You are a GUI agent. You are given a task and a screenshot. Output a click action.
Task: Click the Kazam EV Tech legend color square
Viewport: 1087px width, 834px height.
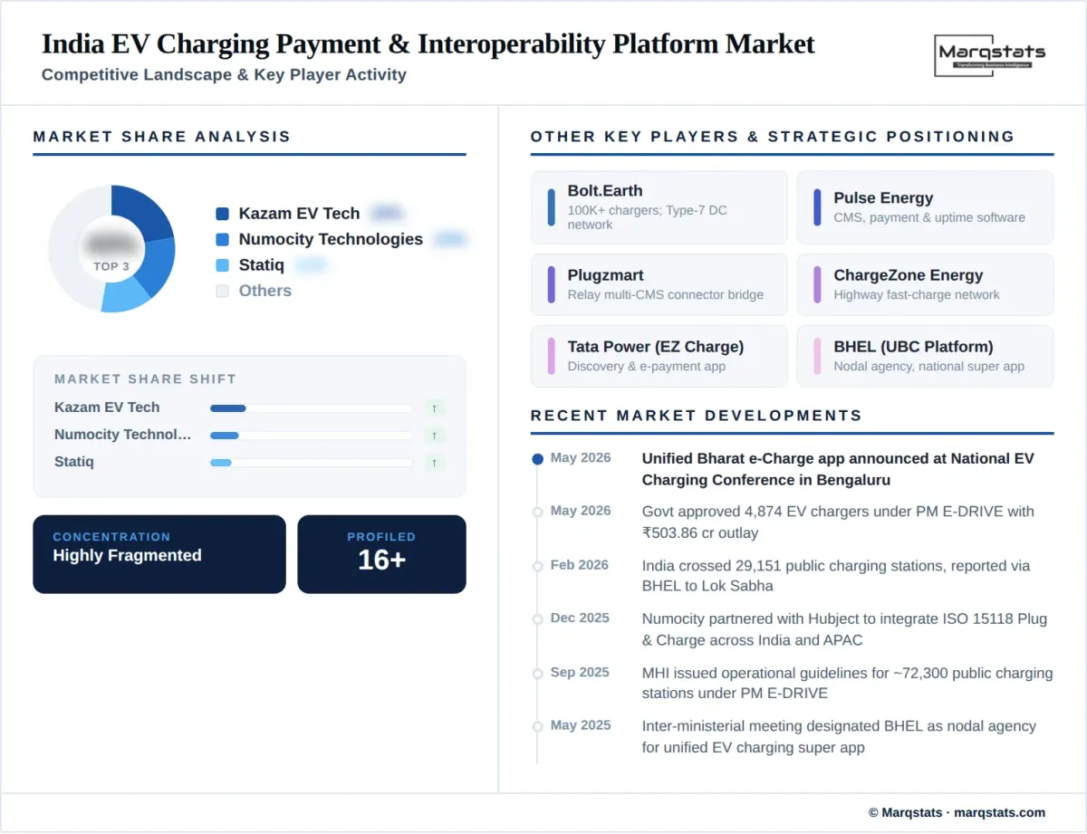click(223, 214)
